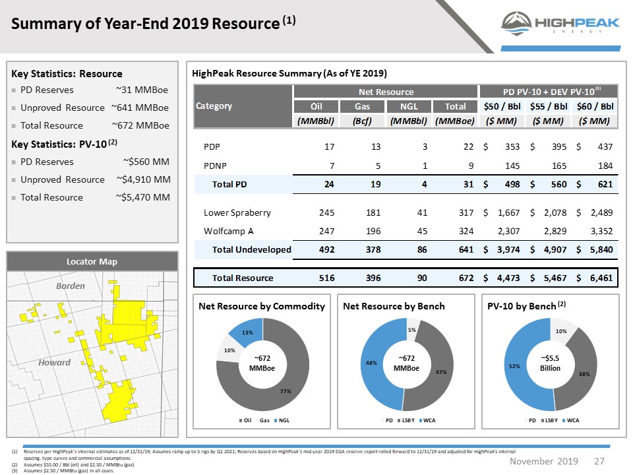This screenshot has height=475, width=633.
Task: Click Total Undeveloped value 4,907 under $55 / Bbl
Action: click(x=555, y=249)
